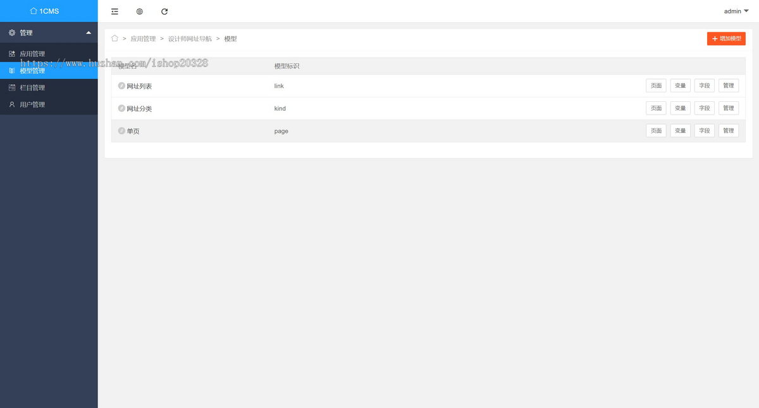The height and width of the screenshot is (408, 759).
Task: Click 页面 button for 网址分类
Action: [656, 108]
